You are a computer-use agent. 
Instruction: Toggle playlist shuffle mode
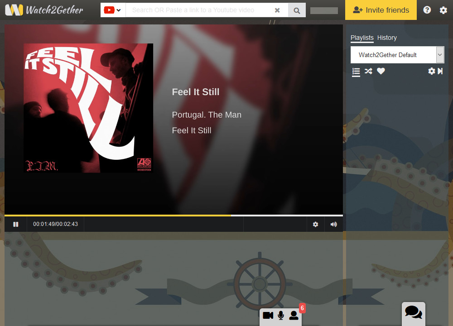click(368, 71)
